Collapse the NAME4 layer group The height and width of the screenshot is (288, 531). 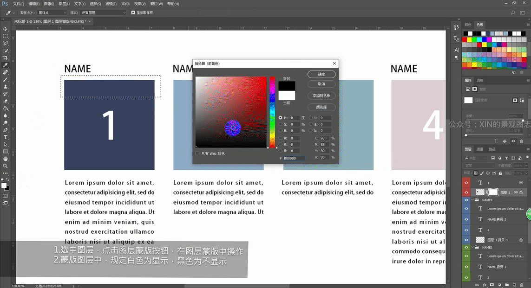click(473, 200)
